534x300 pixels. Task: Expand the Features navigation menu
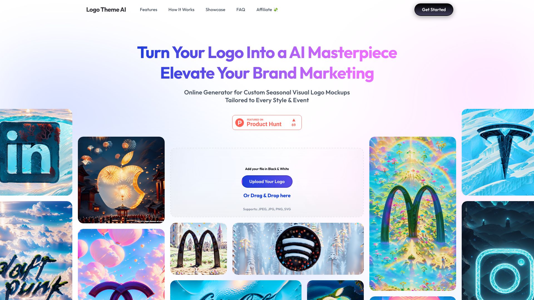point(149,9)
